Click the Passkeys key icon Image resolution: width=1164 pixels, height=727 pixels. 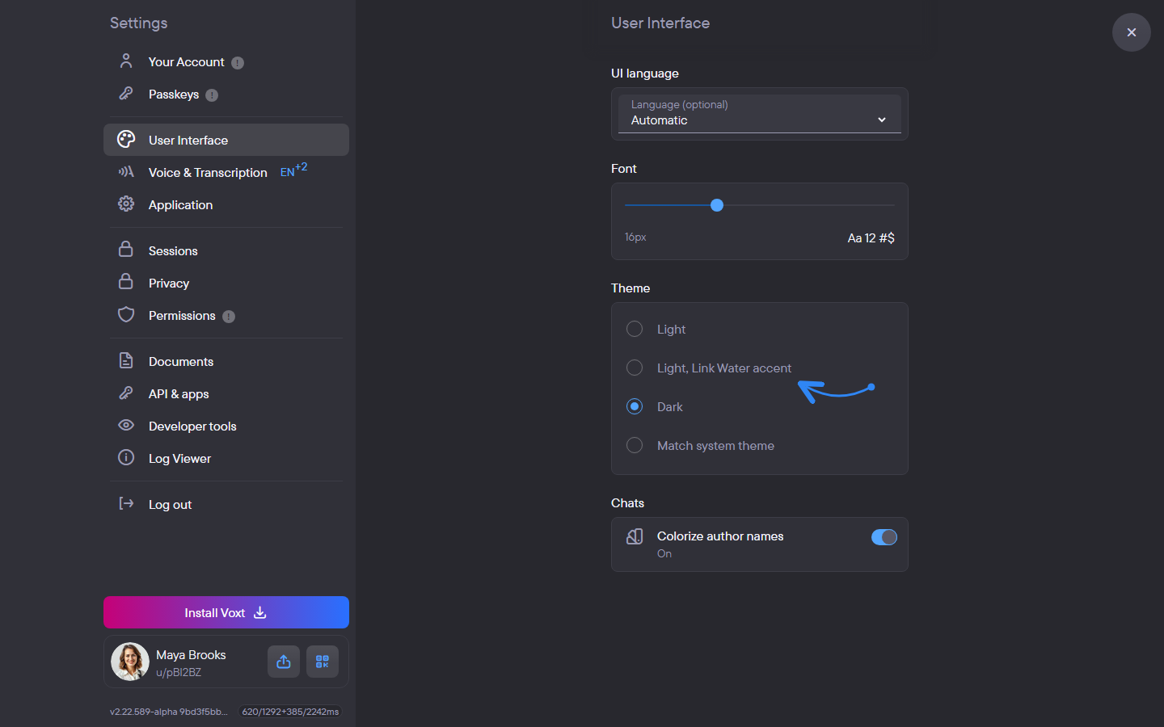point(126,94)
